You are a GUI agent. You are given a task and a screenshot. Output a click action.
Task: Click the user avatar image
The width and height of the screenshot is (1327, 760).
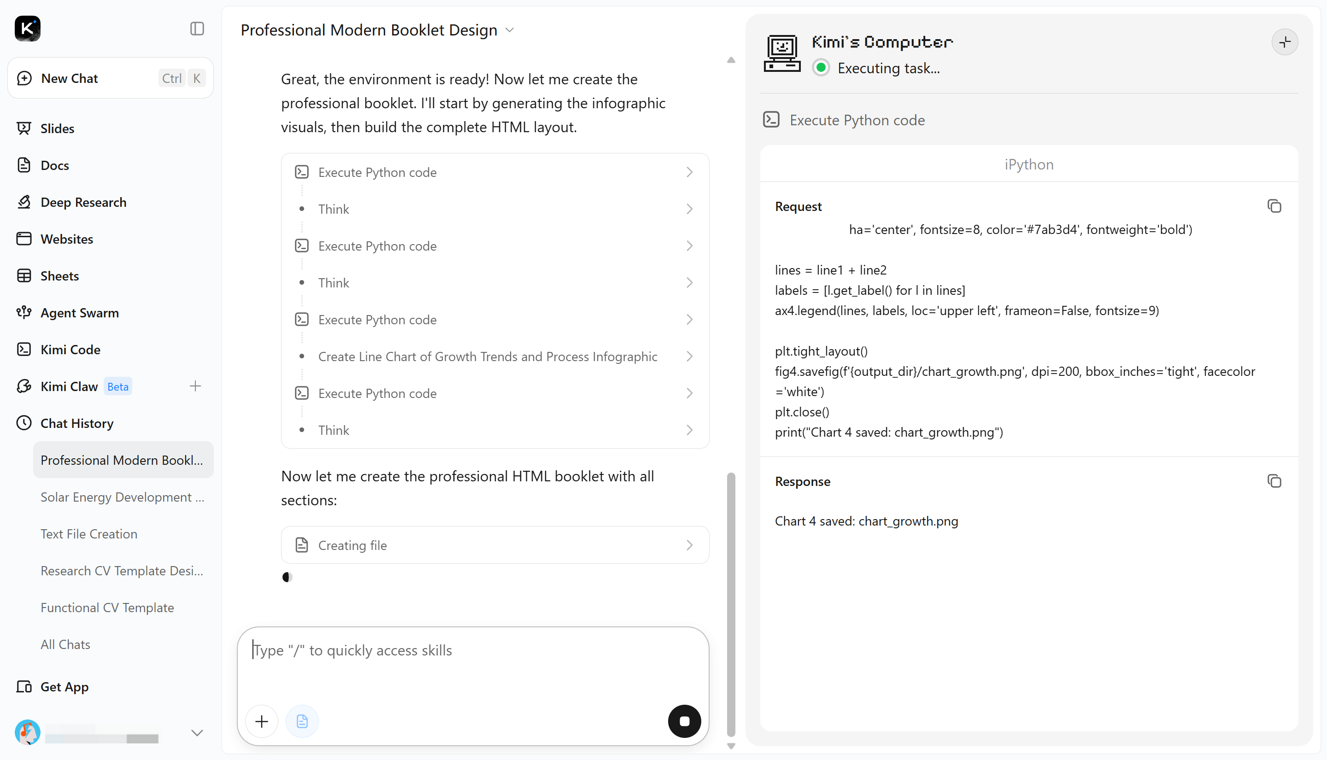click(27, 733)
